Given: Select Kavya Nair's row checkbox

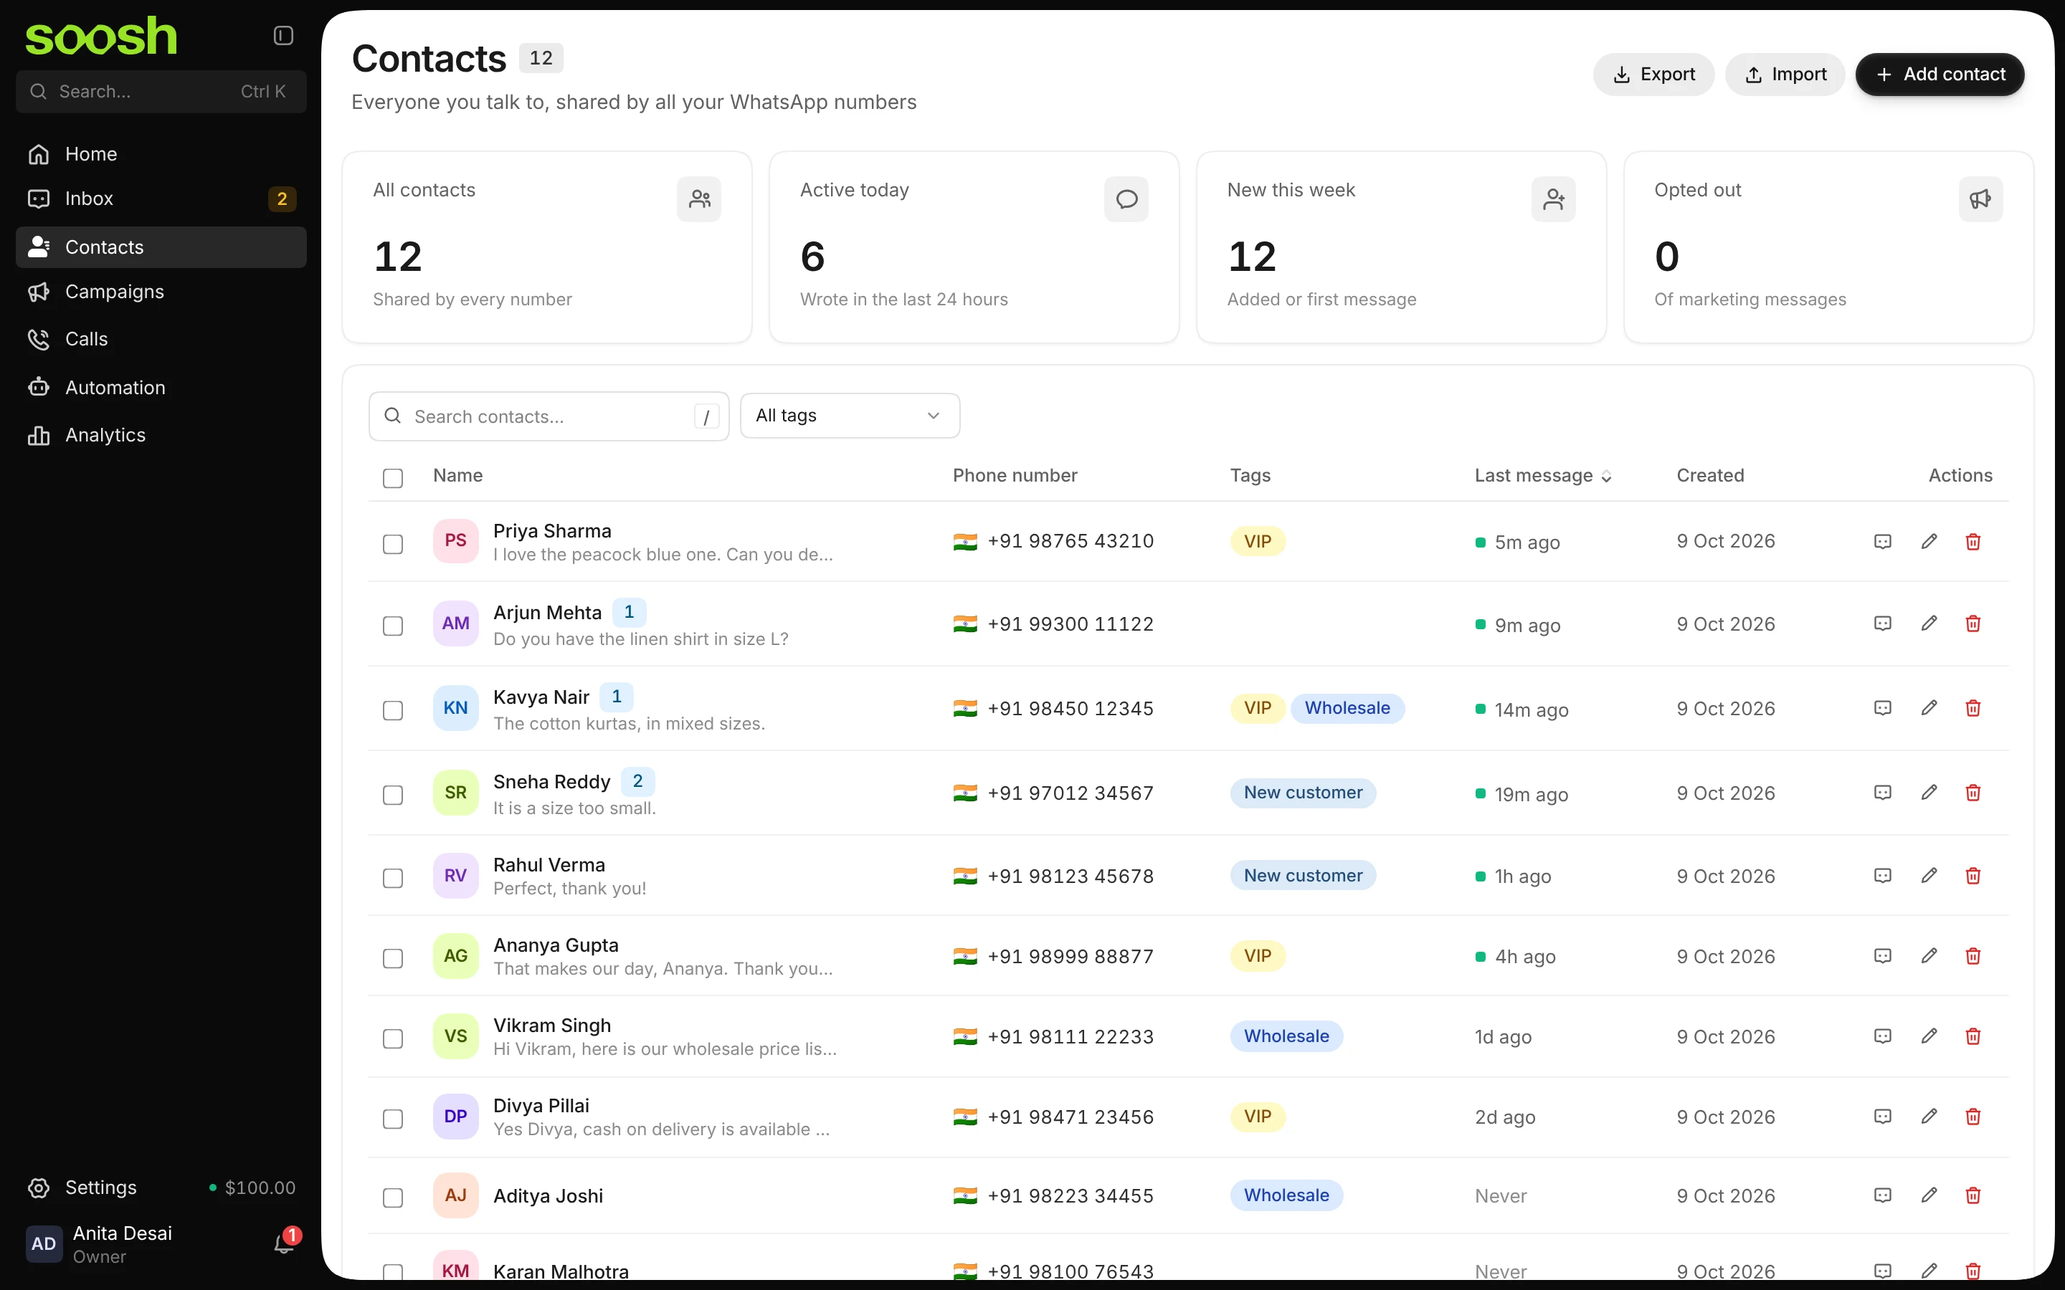Looking at the screenshot, I should coord(392,709).
